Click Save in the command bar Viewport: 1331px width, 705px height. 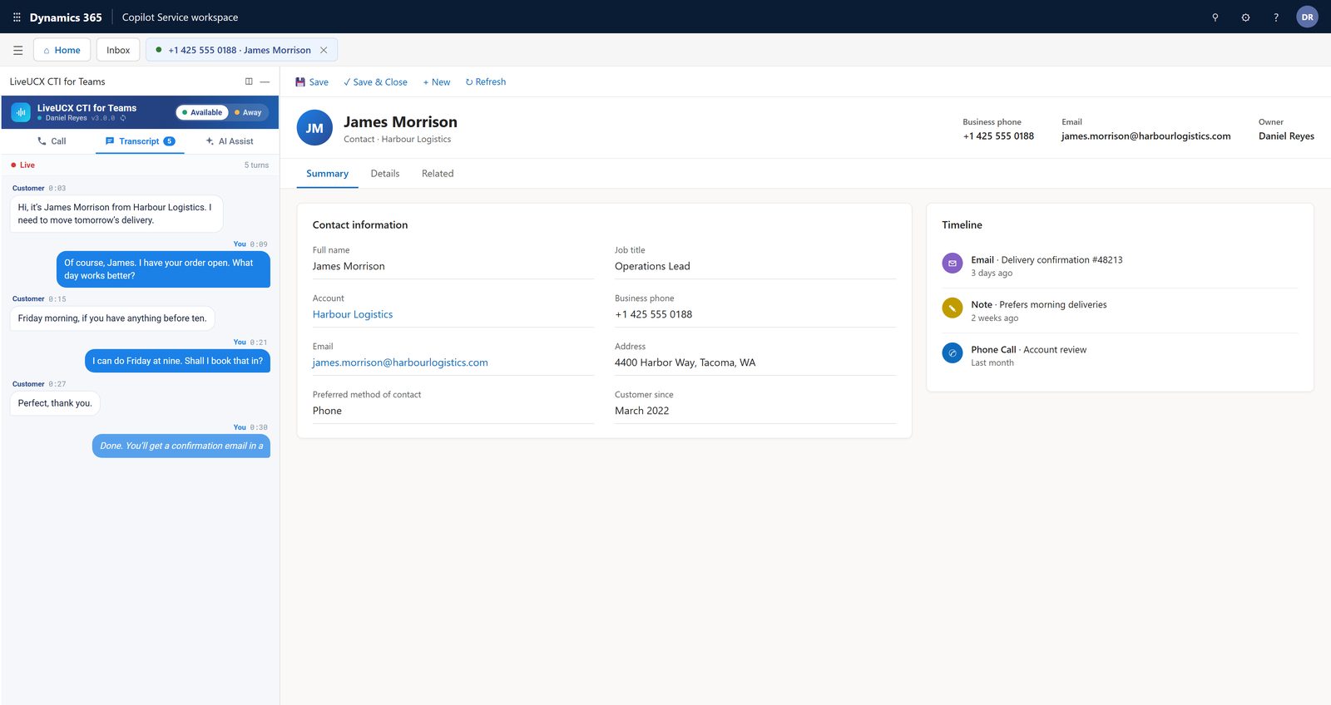pyautogui.click(x=312, y=81)
